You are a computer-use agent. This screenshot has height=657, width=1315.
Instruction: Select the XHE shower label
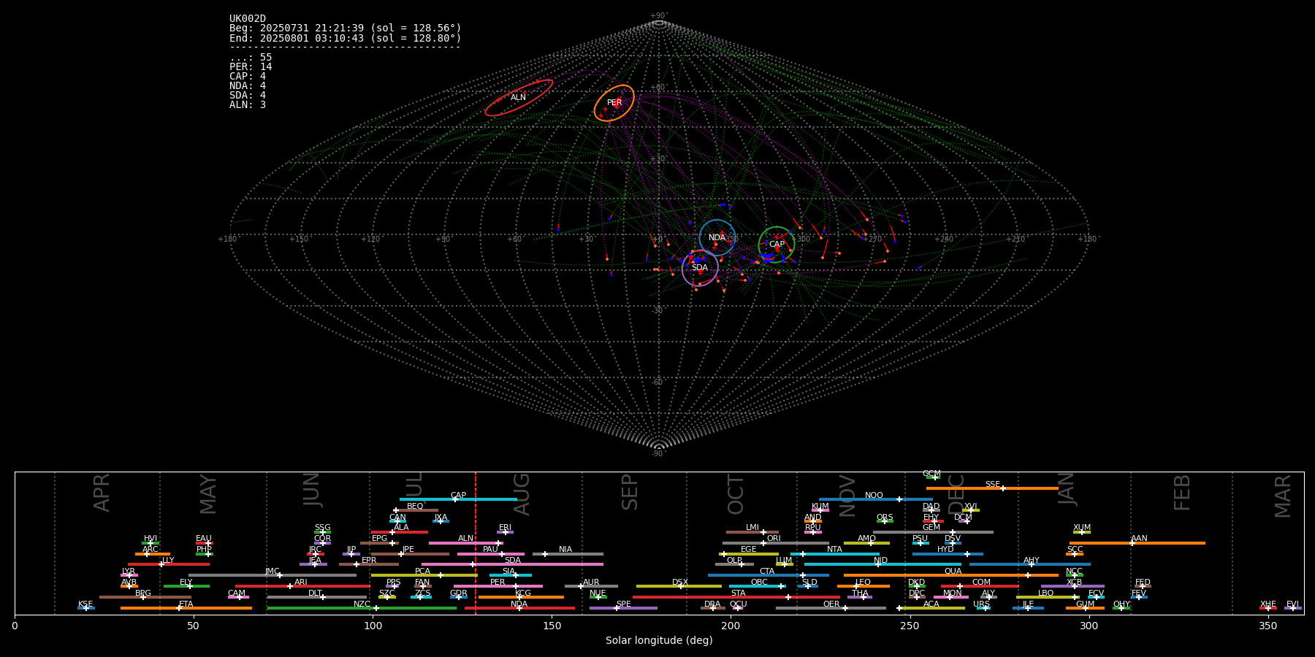point(1268,604)
